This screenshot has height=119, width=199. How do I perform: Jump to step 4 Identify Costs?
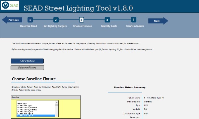click(x=107, y=20)
